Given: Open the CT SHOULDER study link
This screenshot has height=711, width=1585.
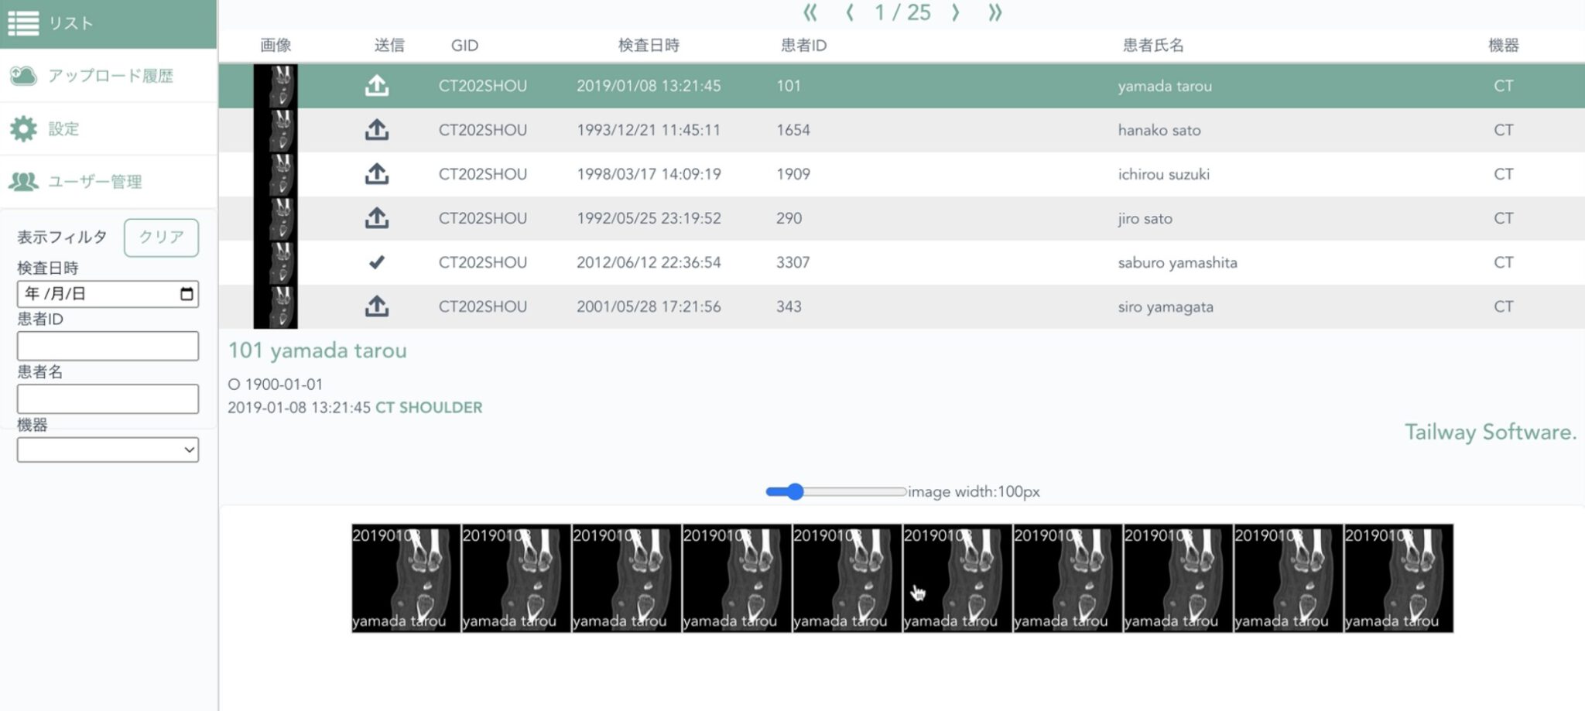Looking at the screenshot, I should (x=430, y=406).
